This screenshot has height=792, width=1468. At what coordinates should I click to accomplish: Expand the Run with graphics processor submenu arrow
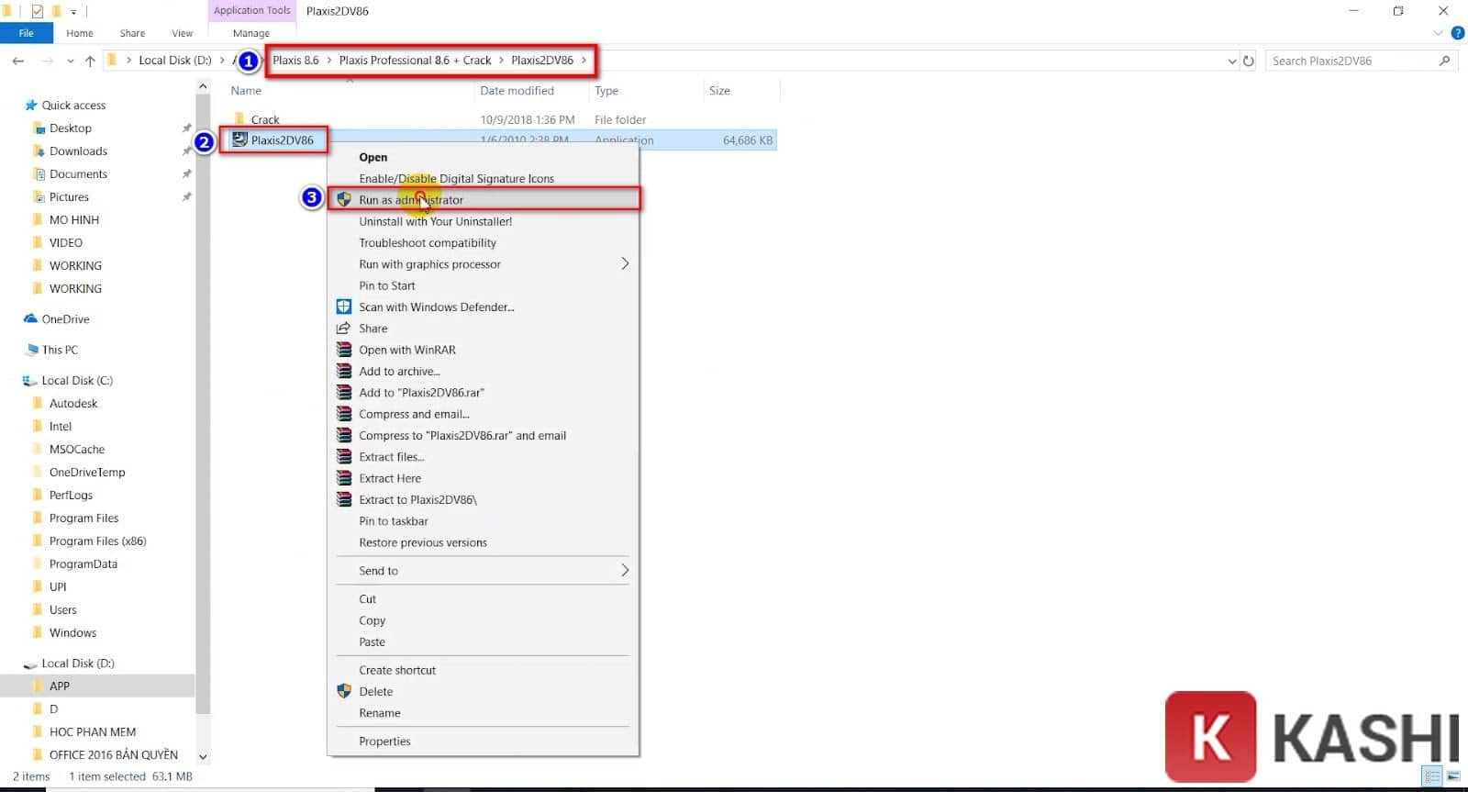[x=625, y=263]
